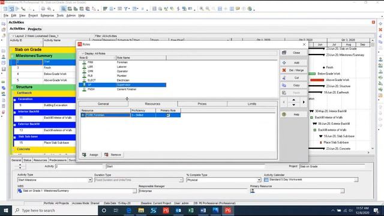
Task: Collapse the Exterior Backfill group
Action: (14, 125)
